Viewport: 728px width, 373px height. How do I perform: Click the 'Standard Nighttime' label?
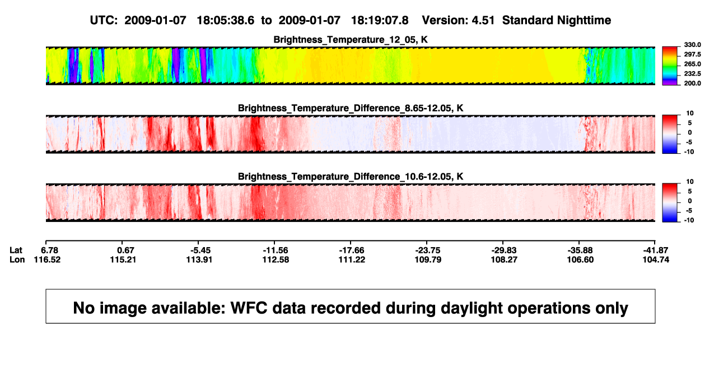click(x=557, y=20)
